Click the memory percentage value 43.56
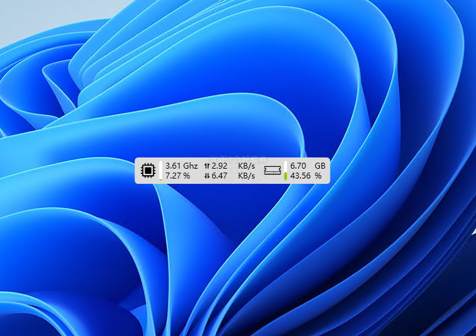This screenshot has height=336, width=476. coord(300,176)
